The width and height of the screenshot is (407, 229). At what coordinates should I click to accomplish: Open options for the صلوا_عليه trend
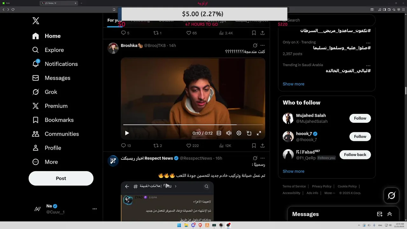[368, 43]
